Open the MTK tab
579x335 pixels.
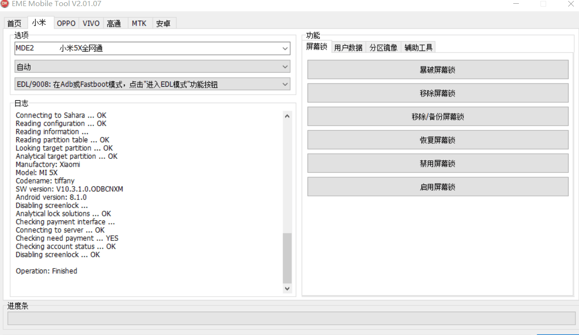139,23
